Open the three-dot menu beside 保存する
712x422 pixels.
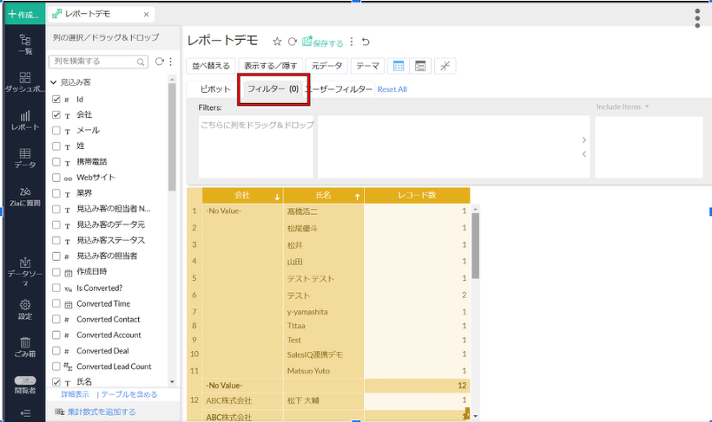352,42
